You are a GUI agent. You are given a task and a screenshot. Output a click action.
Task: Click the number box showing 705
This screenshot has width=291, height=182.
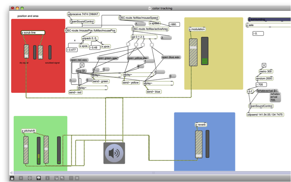pyautogui.click(x=262, y=85)
